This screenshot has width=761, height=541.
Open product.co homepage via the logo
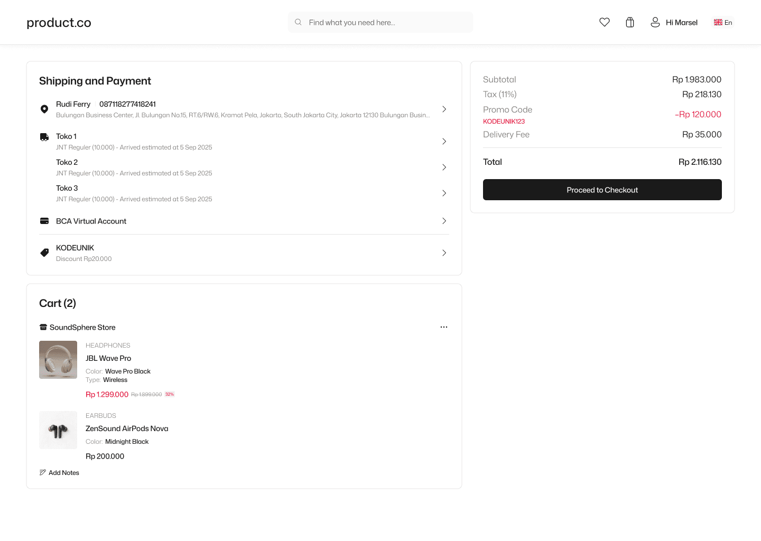[59, 22]
